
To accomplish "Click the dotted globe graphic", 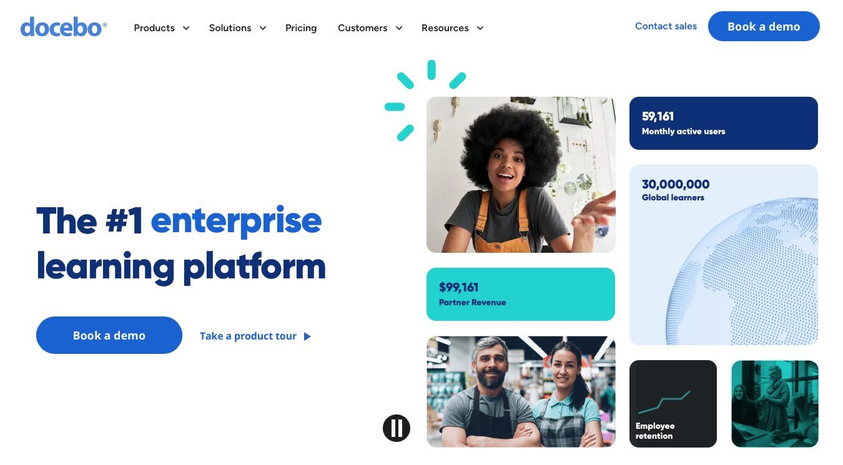I will click(x=742, y=272).
